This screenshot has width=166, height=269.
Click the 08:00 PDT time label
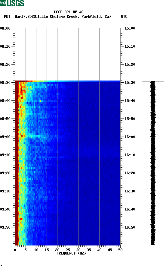5,28
